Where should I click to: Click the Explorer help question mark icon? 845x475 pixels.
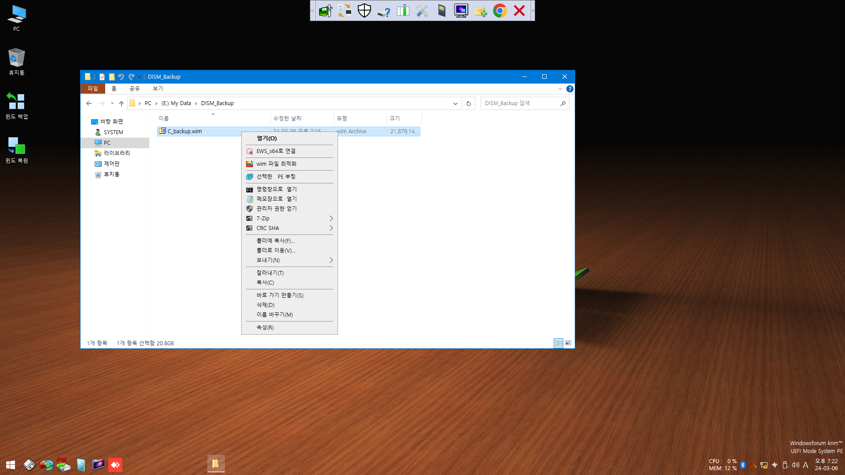(569, 89)
